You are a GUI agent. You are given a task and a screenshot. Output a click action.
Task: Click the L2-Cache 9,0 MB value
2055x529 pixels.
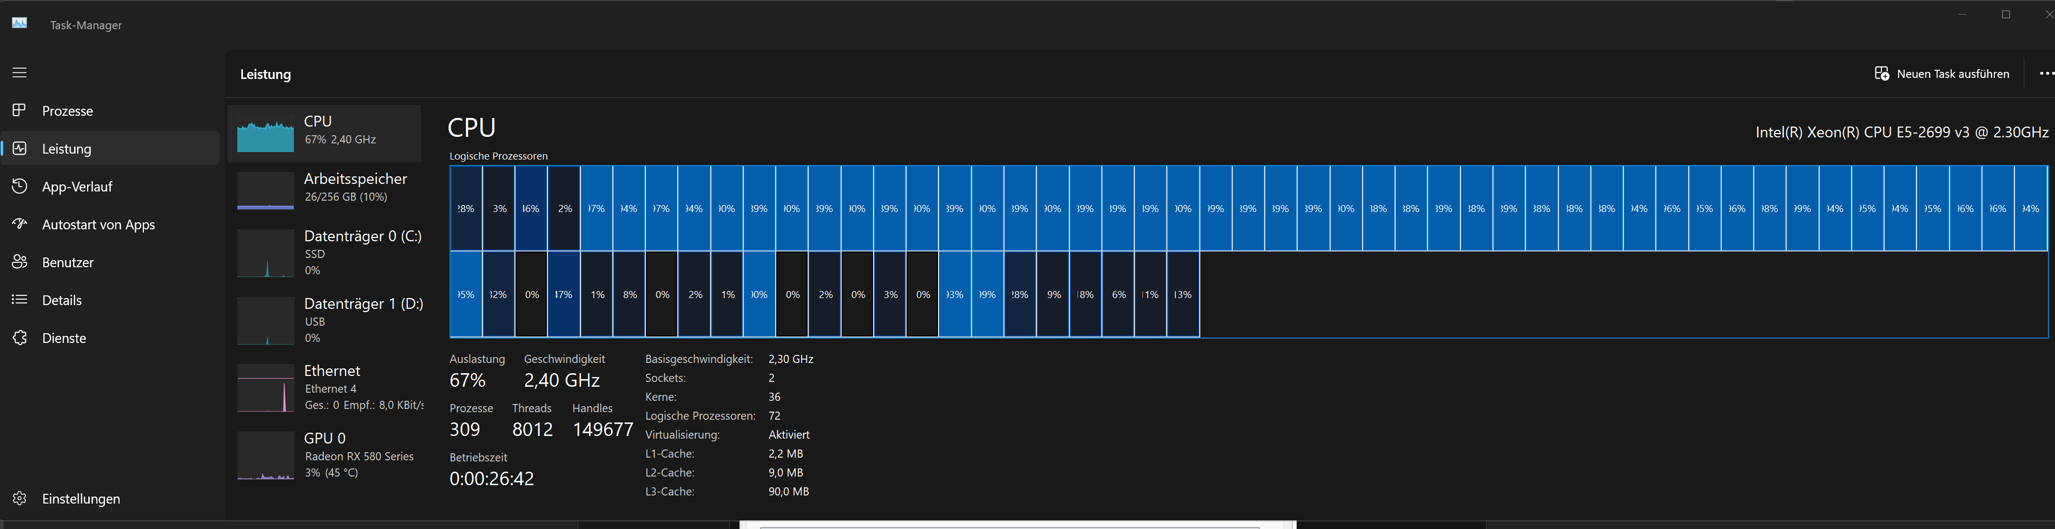[786, 472]
